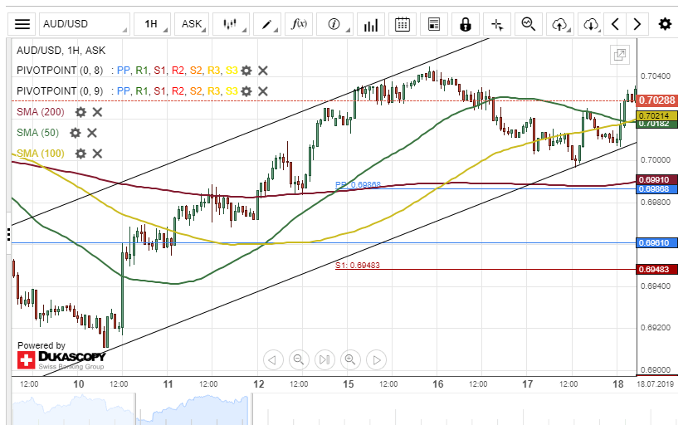Open the hamburger main menu

point(23,24)
